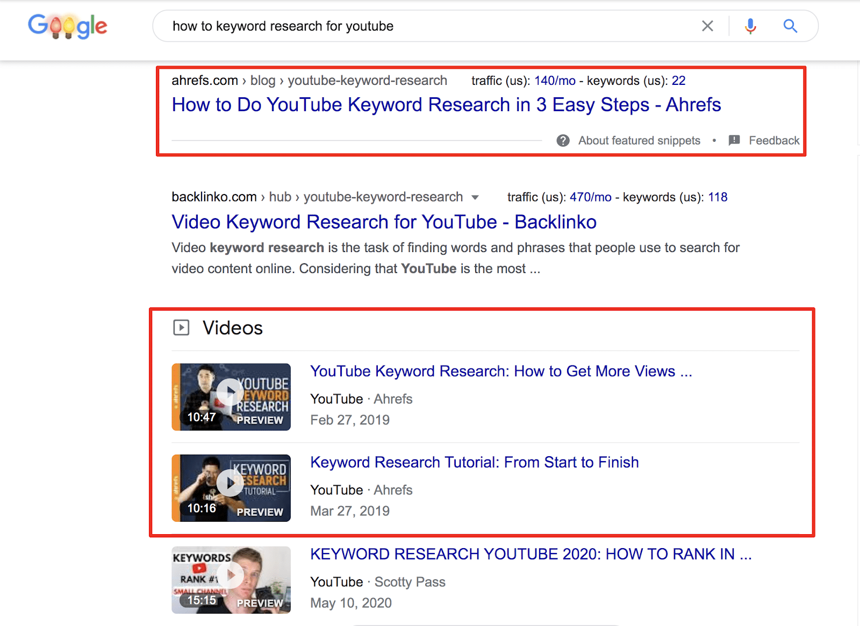This screenshot has height=626, width=860.
Task: Play the 15:15 Scotty Pass video thumbnail
Action: [x=231, y=580]
